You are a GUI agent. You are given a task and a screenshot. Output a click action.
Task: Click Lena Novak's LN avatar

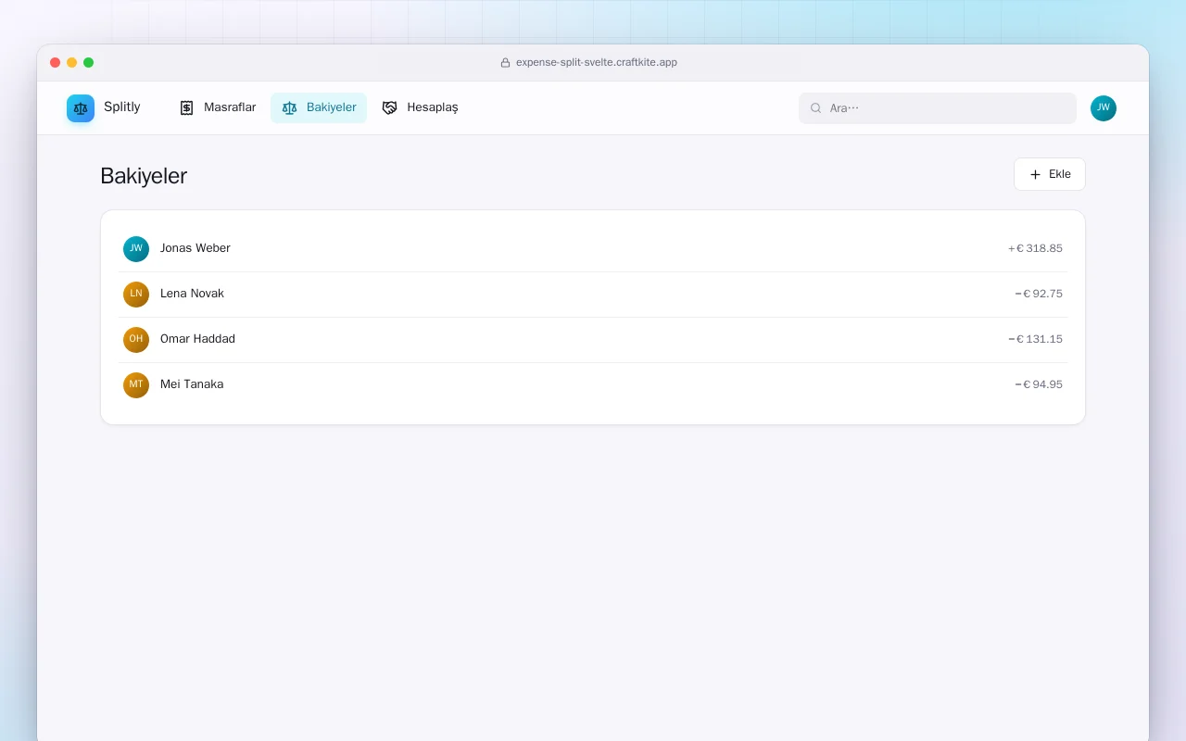[136, 295]
